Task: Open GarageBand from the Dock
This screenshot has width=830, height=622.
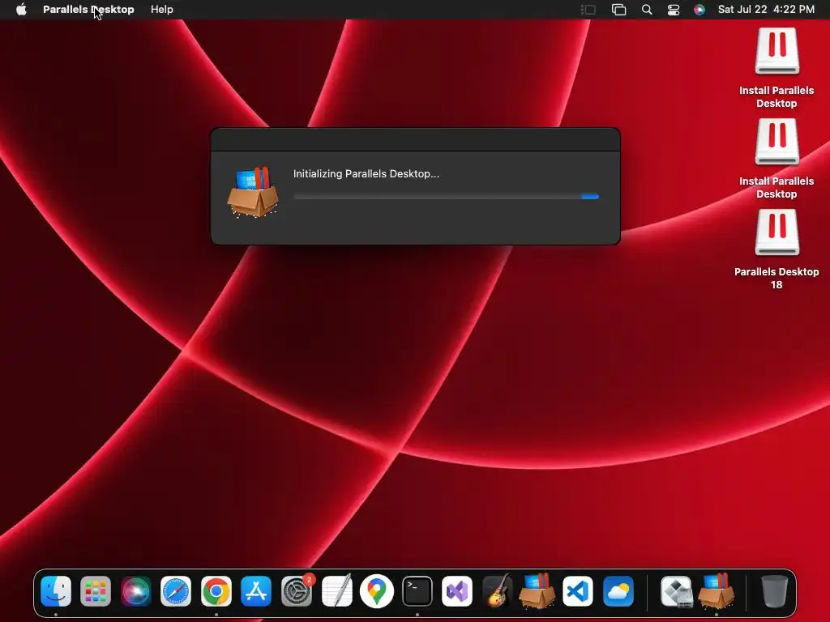Action: (497, 590)
